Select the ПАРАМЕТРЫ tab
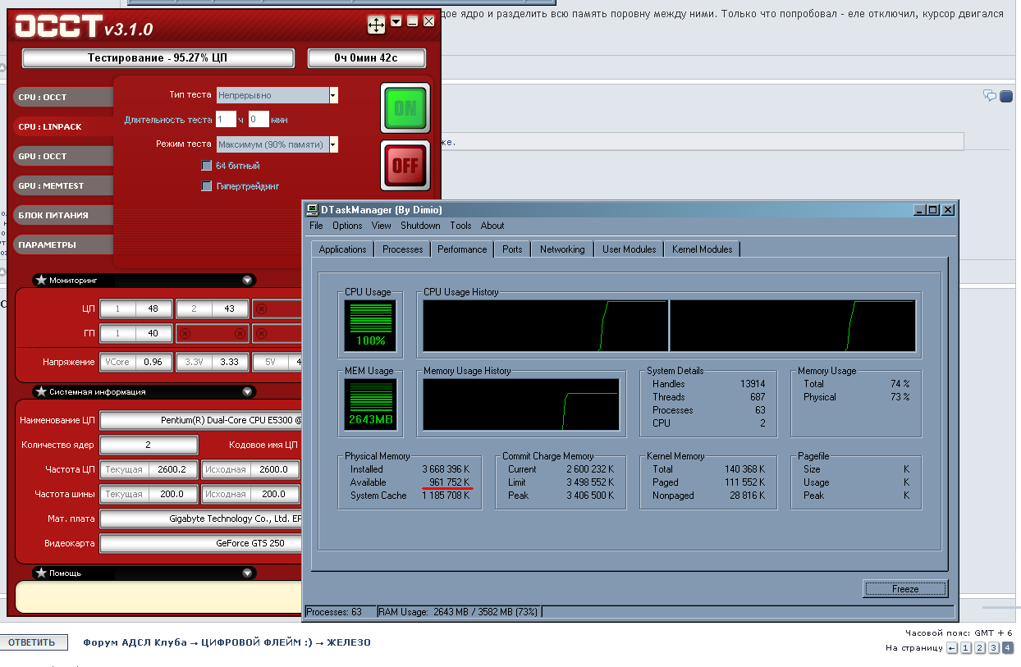The height and width of the screenshot is (667, 1021). click(x=62, y=244)
